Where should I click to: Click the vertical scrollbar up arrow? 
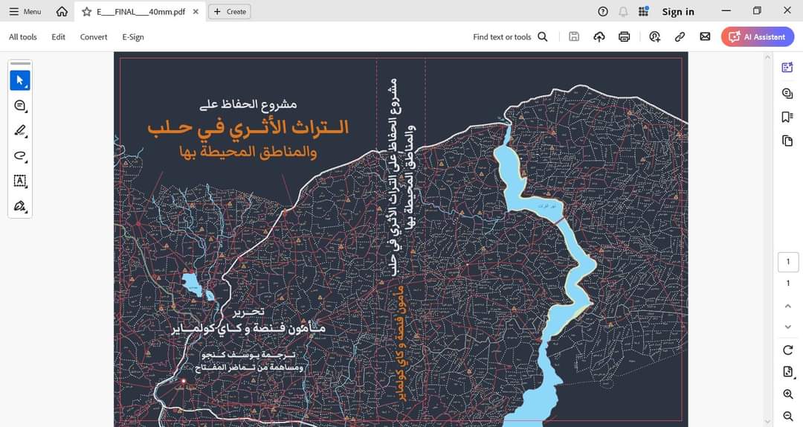point(767,57)
